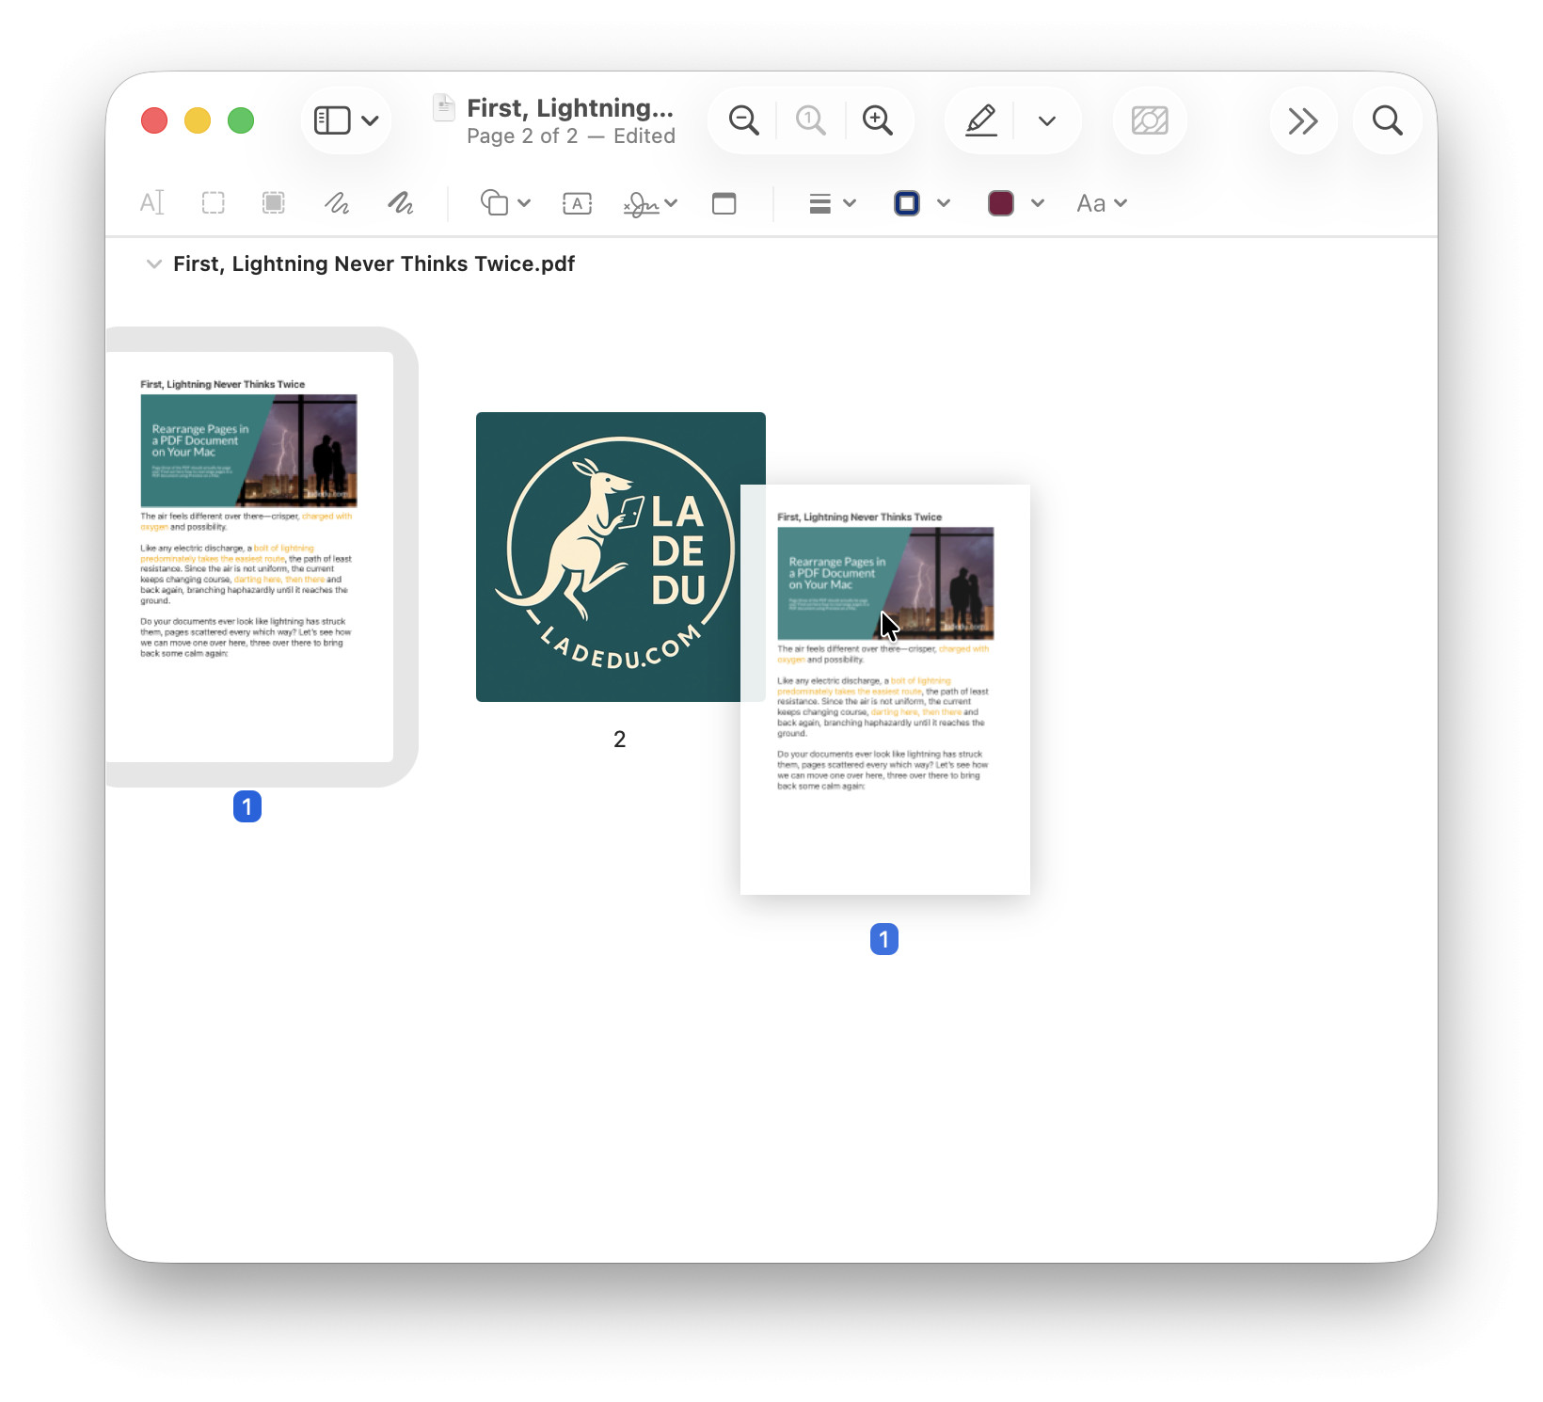Click the blue page badge under the left thumbnail
This screenshot has width=1543, height=1402.
click(247, 806)
